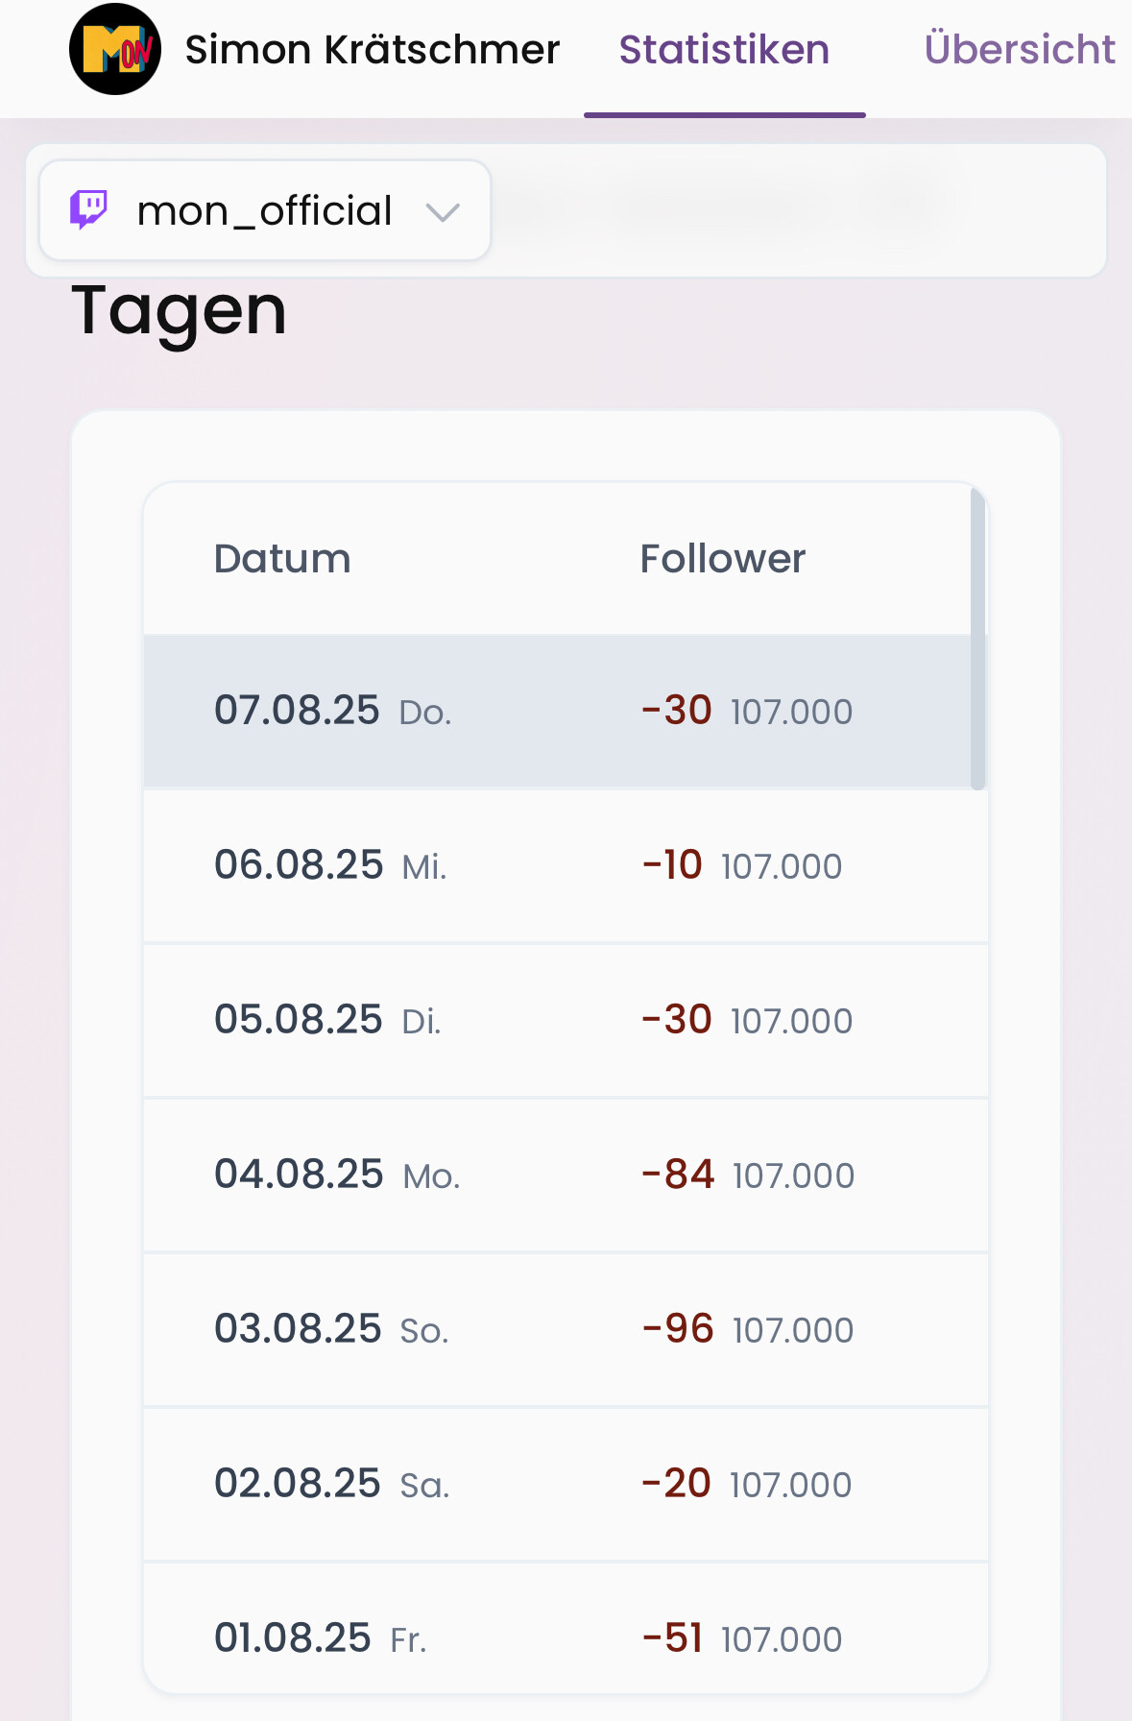Click the -96 follower change value
Screen dimensions: 1132x1721
678,1329
